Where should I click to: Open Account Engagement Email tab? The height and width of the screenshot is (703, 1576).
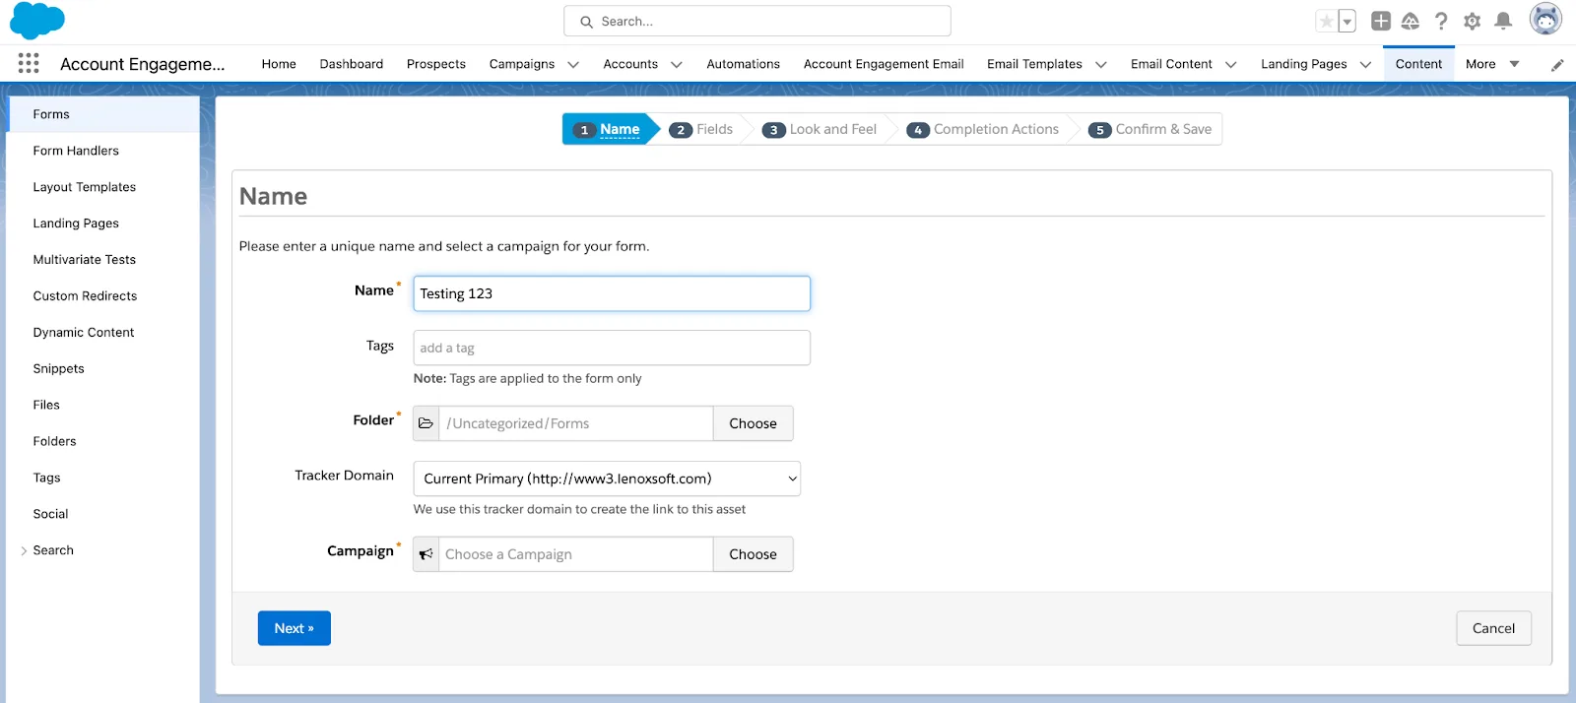coord(884,64)
